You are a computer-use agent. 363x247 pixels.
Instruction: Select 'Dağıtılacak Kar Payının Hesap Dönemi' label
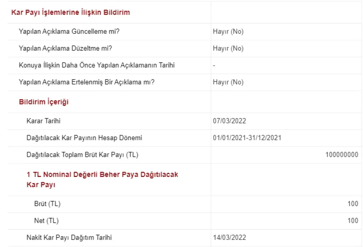pyautogui.click(x=84, y=138)
